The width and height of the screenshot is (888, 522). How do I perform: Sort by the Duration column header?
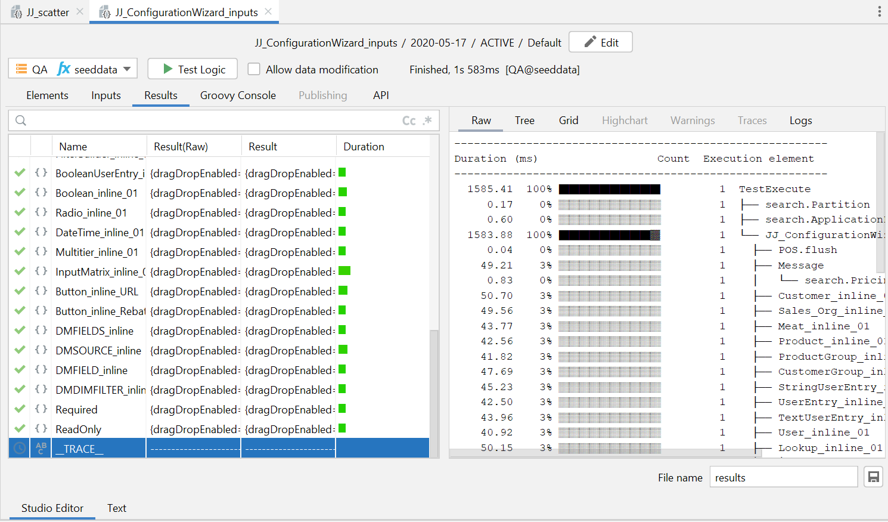click(364, 147)
